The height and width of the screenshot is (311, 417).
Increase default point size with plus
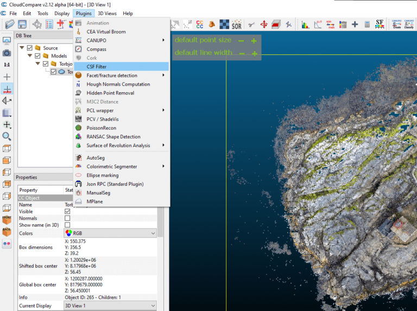point(254,41)
